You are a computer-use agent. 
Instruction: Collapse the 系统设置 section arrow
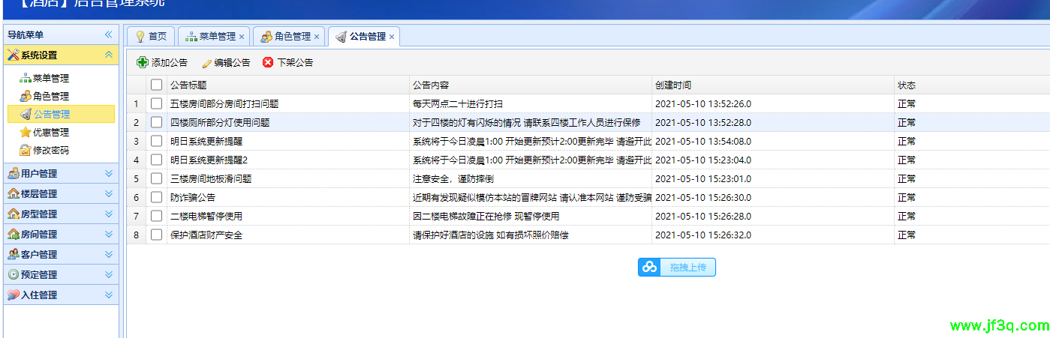pyautogui.click(x=108, y=55)
